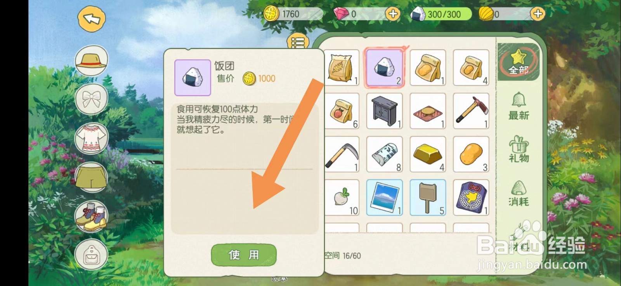
Task: Tap the yellow back arrow button
Action: pyautogui.click(x=92, y=19)
